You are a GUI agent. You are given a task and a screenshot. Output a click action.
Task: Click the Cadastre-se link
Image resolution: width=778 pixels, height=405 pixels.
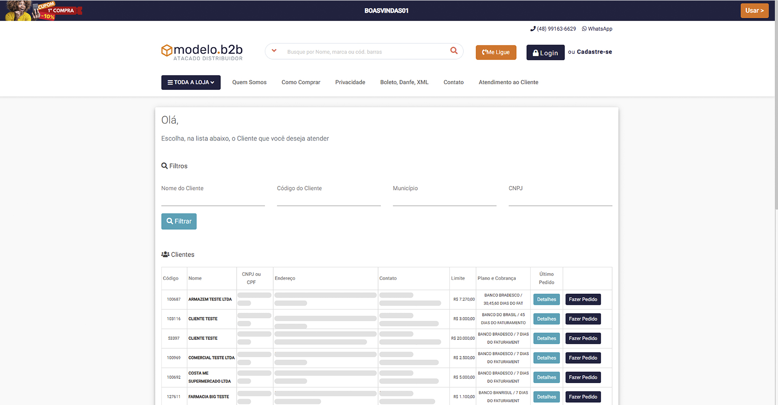(594, 52)
